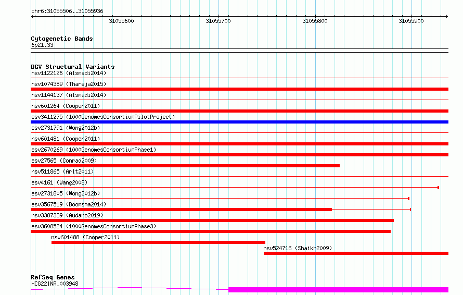Click the left arrow on the ruler

pos(33,17)
